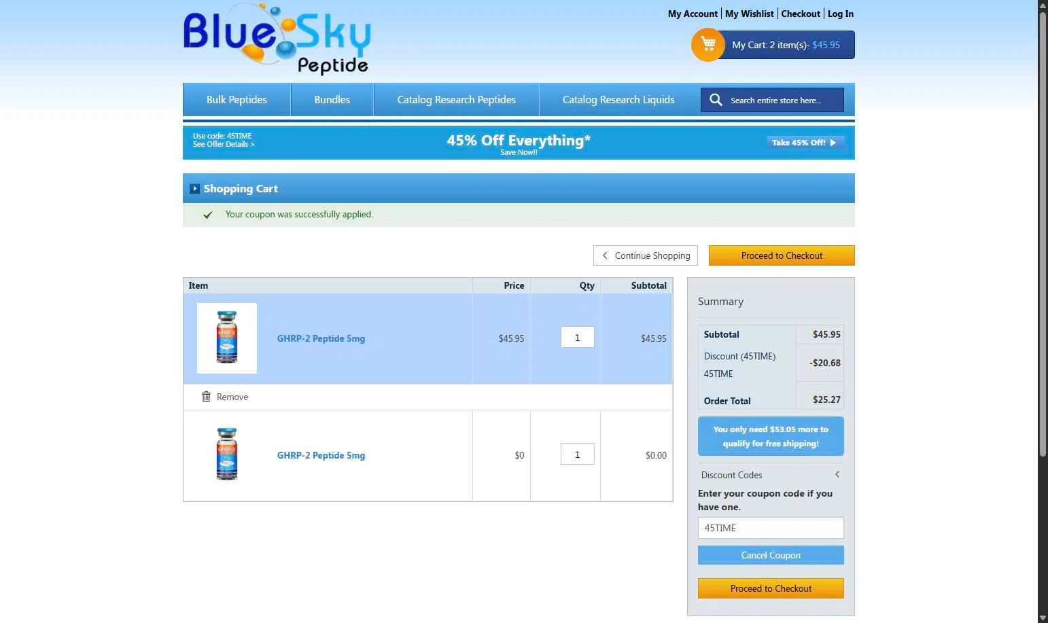Click Discount Codes section header text
1048x623 pixels.
tap(731, 475)
